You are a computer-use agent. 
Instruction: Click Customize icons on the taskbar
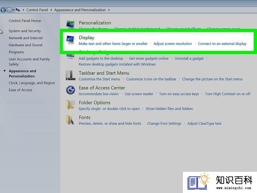click(151, 79)
